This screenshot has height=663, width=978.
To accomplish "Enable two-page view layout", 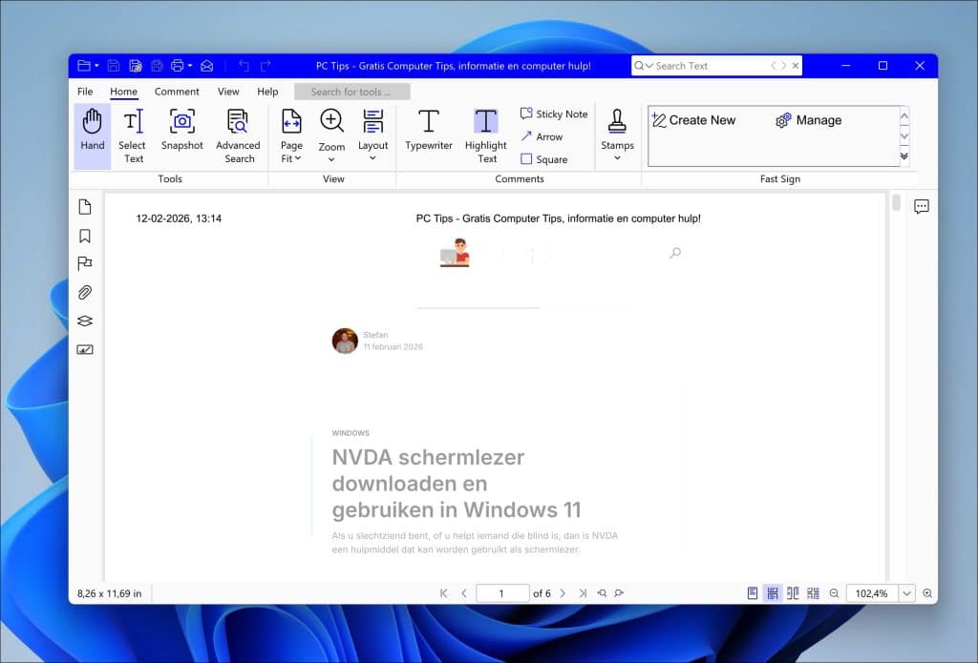I will 792,592.
